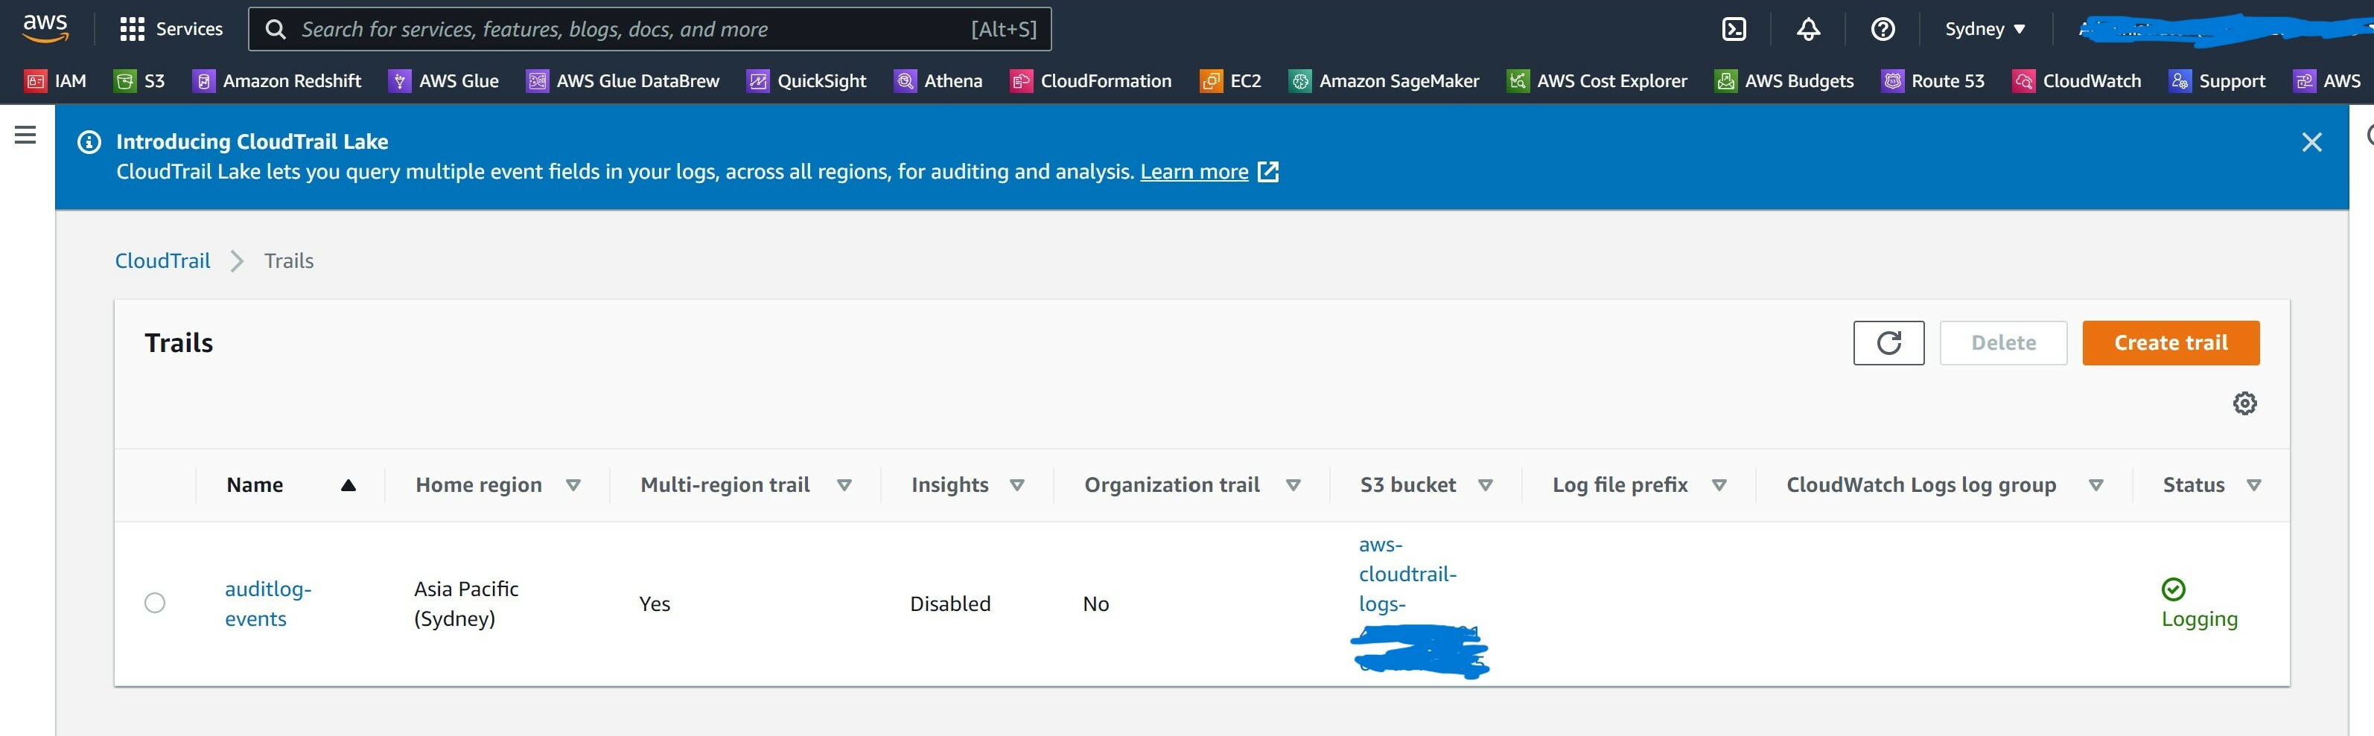The image size is (2374, 736).
Task: Click the Amazon SageMaker bookmark icon
Action: pos(1299,81)
